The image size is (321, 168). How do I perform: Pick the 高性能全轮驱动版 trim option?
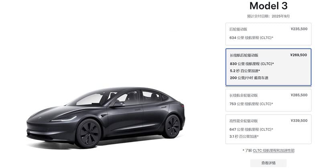pos(268,129)
